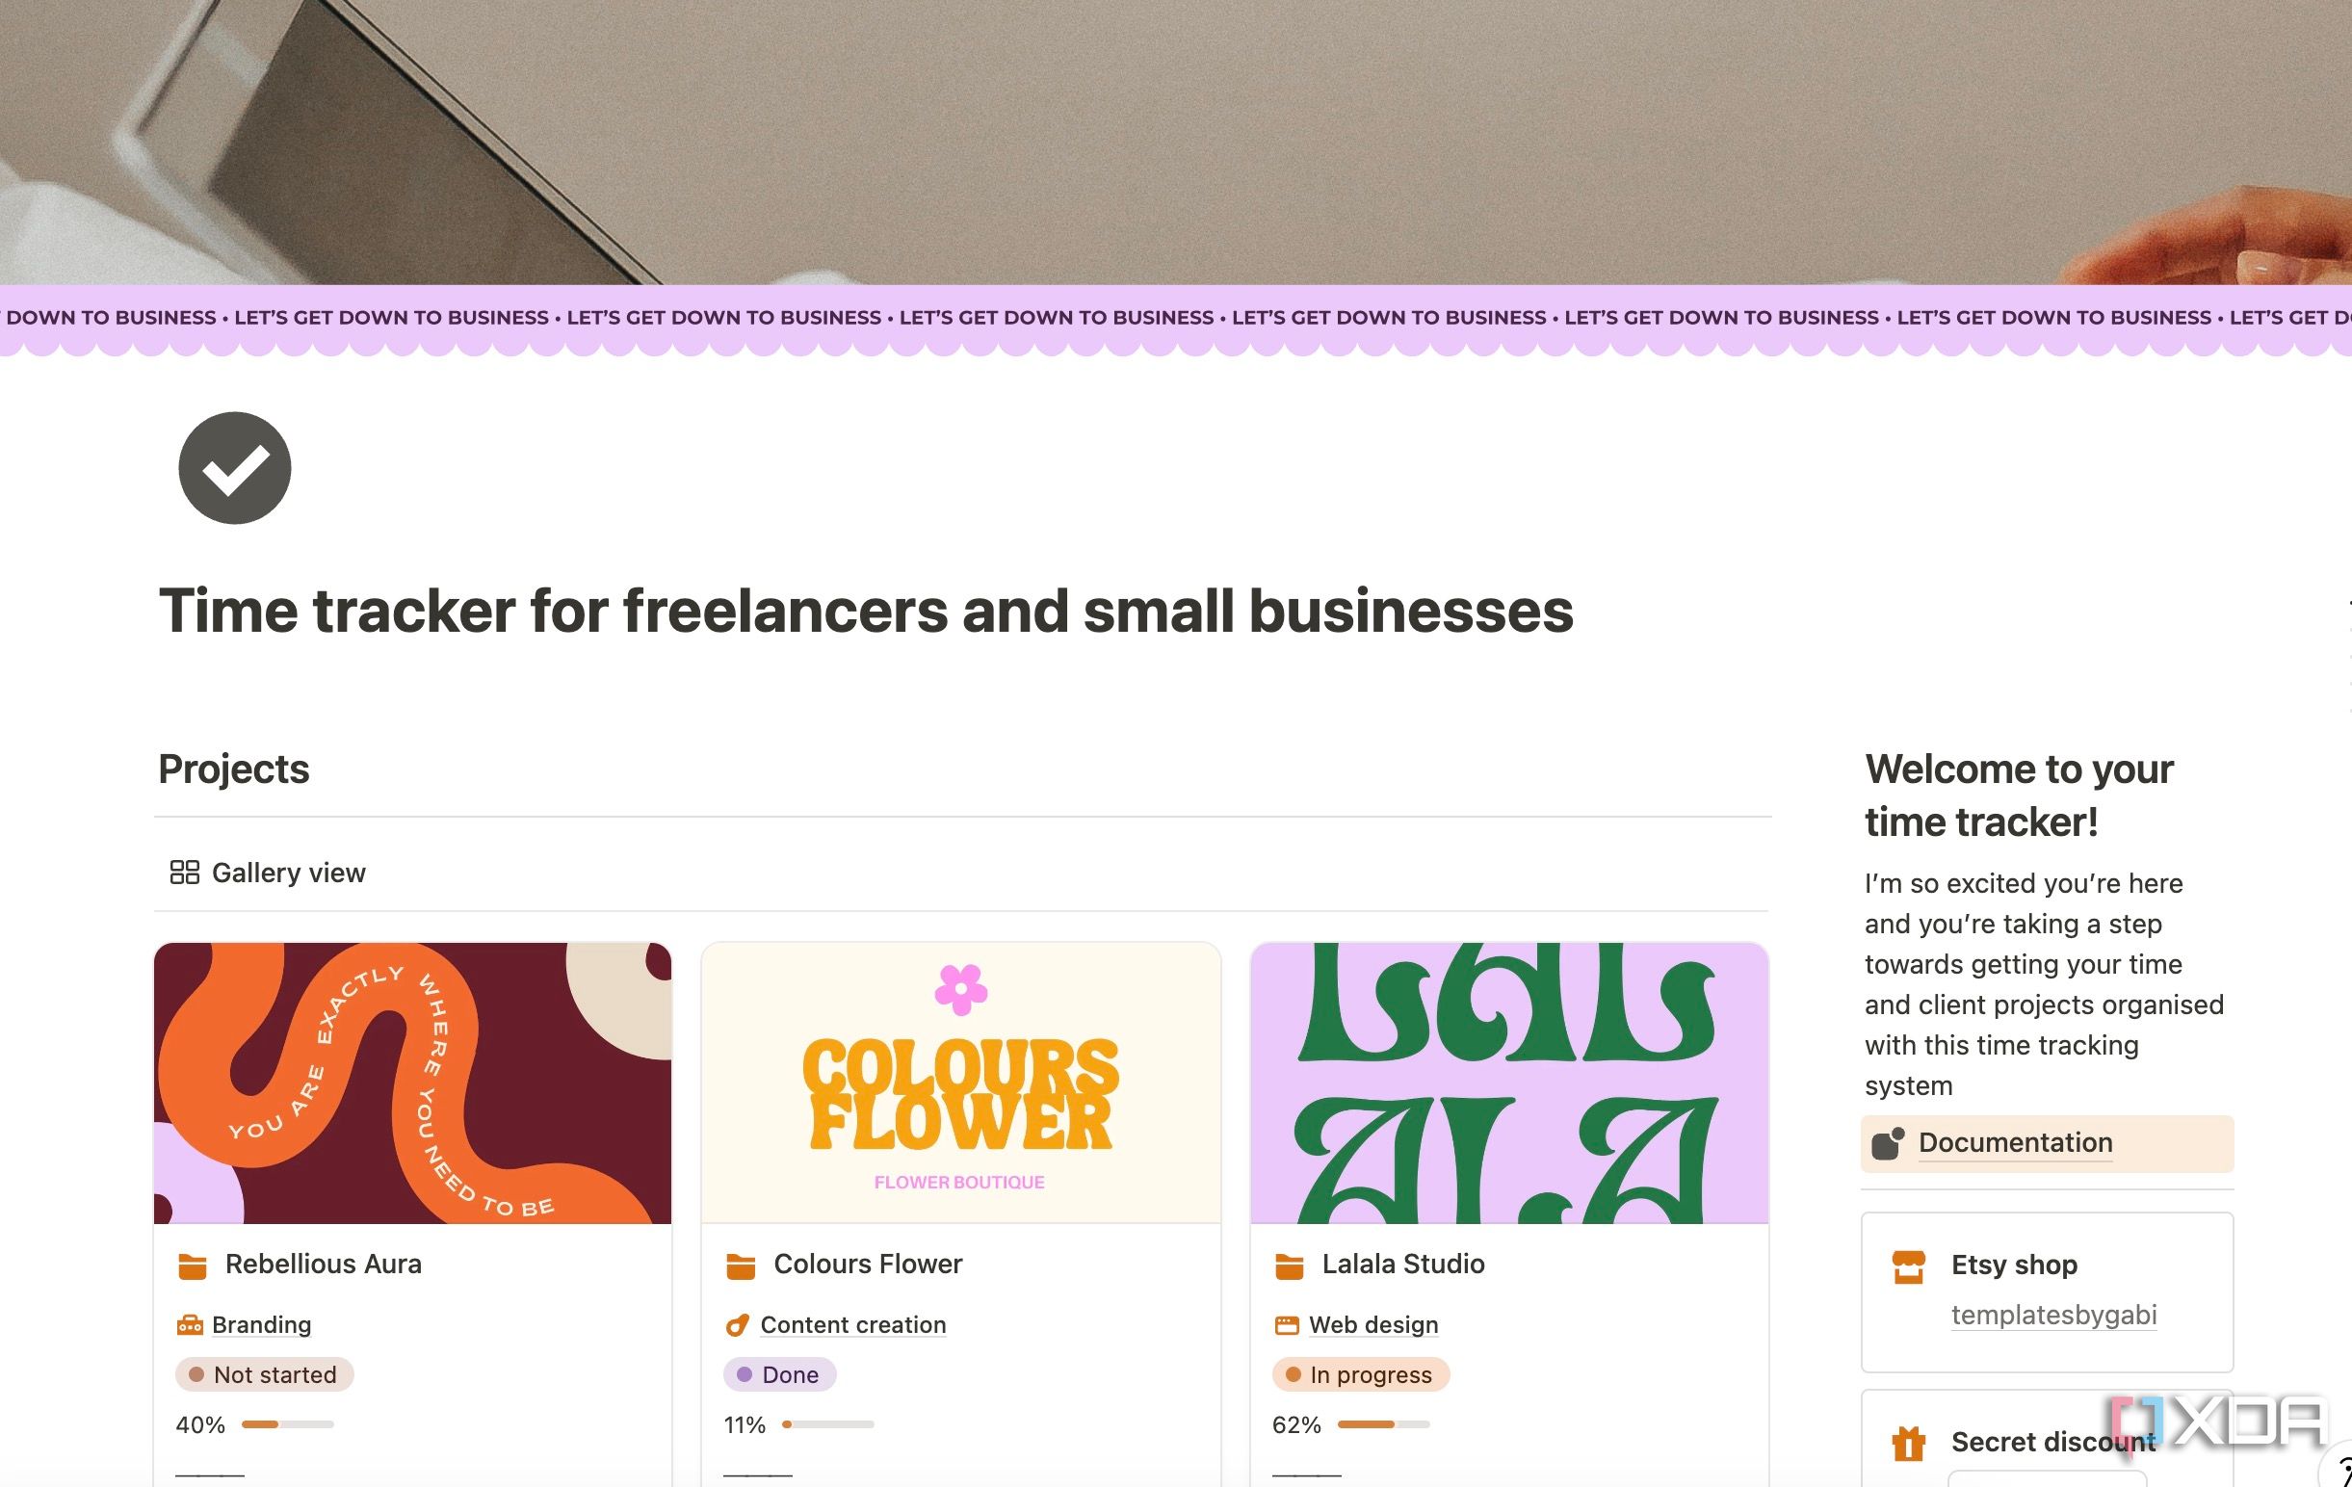Click the Etsy shop storefront icon
Screen dimensions: 2352x1487
[1907, 1263]
